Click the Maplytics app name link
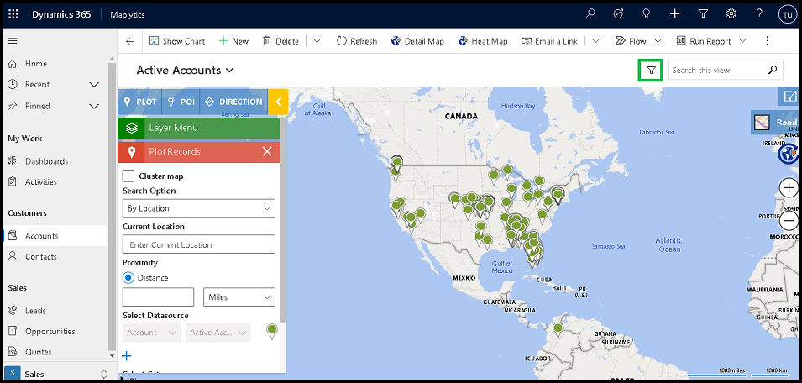The height and width of the screenshot is (383, 802). [128, 15]
